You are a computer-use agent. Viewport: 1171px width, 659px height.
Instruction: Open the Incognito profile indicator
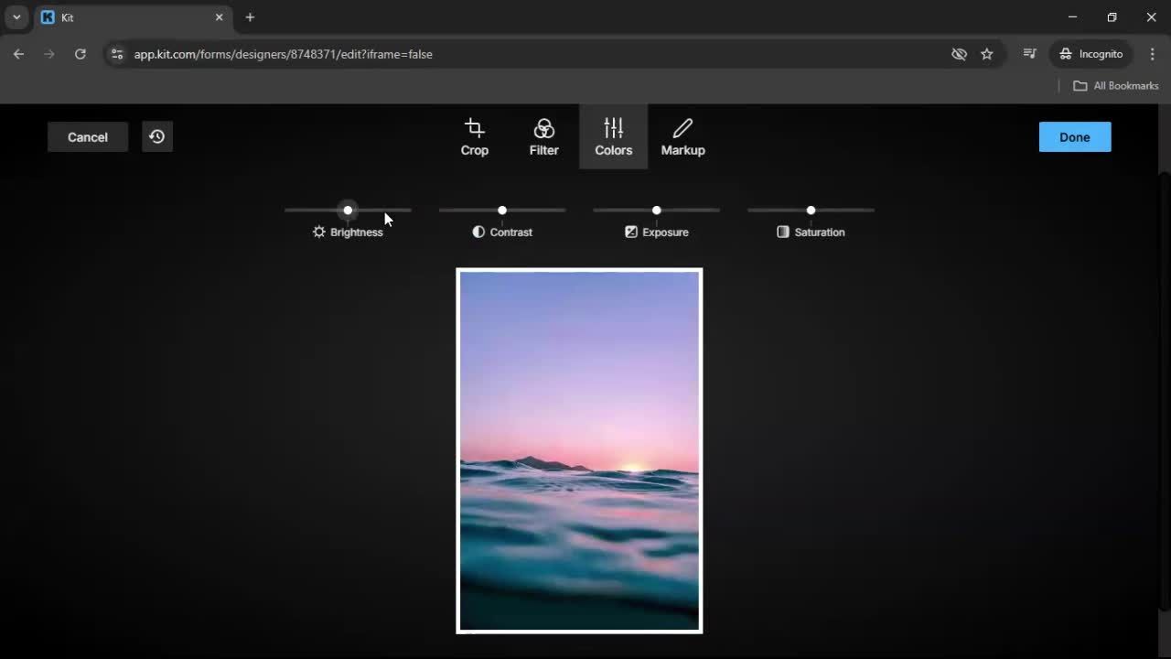point(1090,54)
